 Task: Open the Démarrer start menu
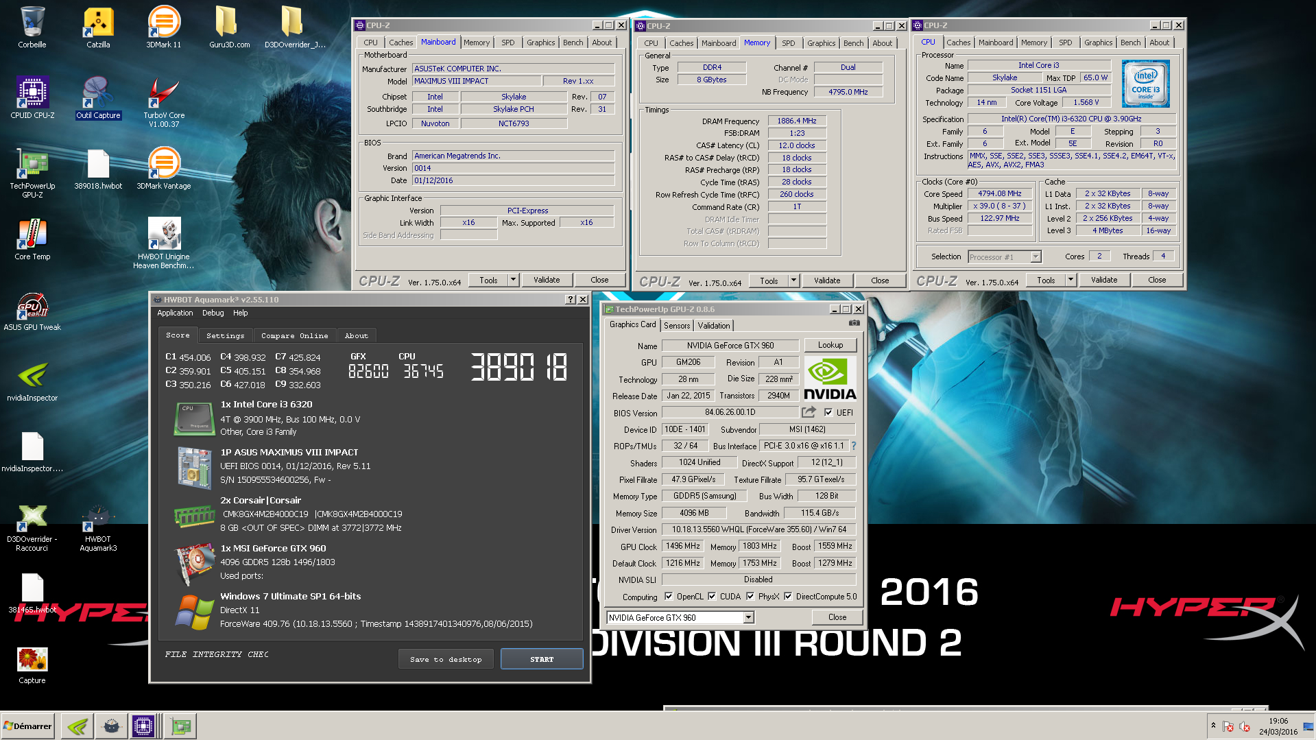click(28, 726)
